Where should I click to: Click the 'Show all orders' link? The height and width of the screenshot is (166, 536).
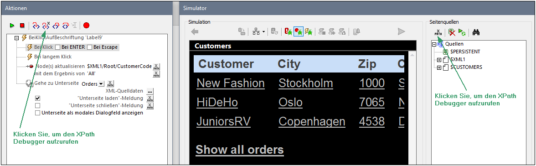pos(240,150)
